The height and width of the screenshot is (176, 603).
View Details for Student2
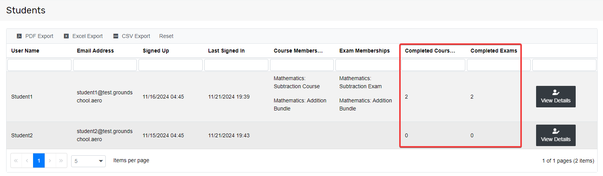556,135
